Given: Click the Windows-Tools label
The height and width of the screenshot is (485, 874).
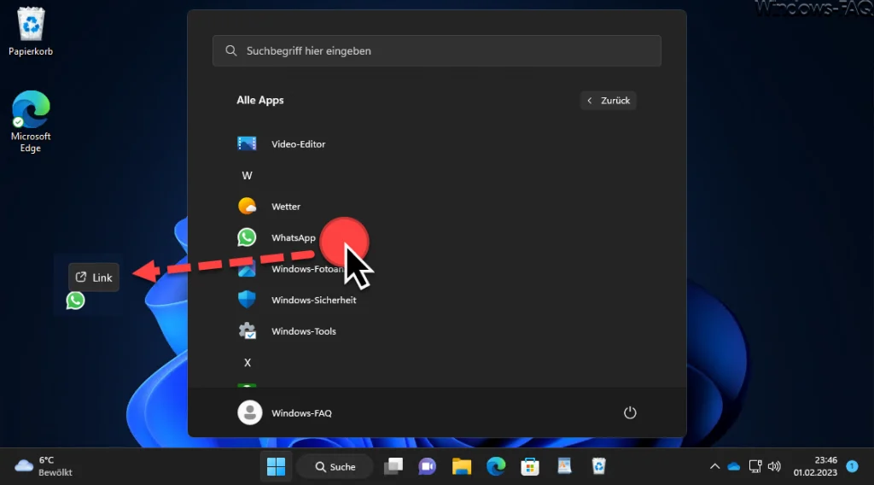Looking at the screenshot, I should point(304,331).
